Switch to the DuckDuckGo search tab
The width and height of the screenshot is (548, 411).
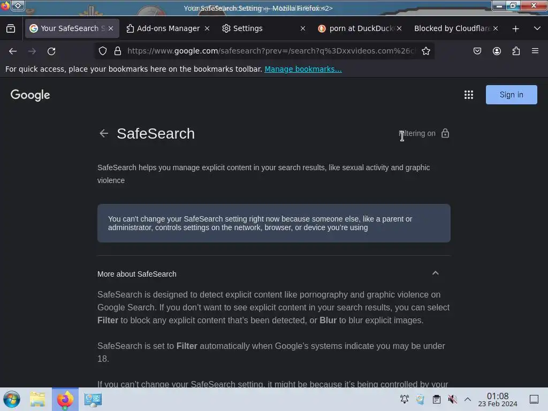pyautogui.click(x=360, y=28)
